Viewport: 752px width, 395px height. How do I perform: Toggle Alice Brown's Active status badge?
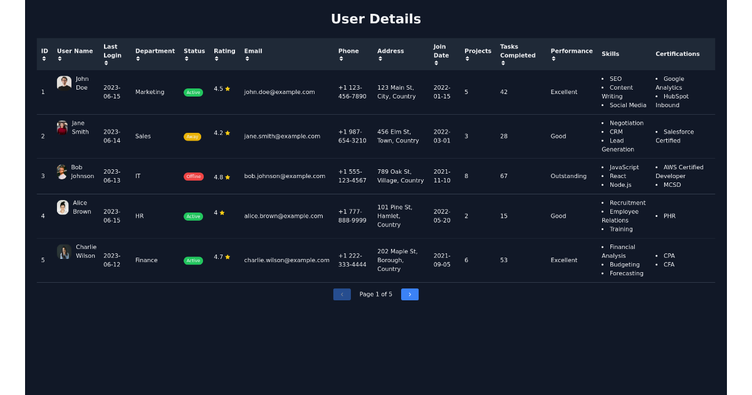193,216
